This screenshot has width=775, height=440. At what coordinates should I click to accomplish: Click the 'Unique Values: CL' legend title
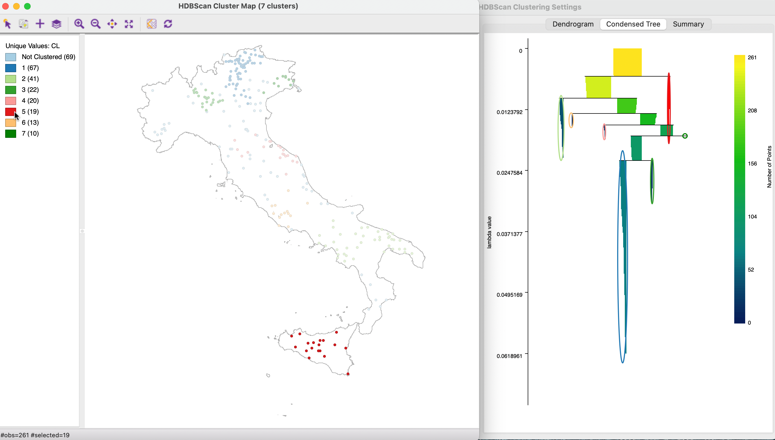(33, 46)
